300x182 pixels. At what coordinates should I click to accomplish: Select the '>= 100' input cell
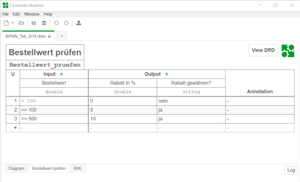click(x=54, y=110)
